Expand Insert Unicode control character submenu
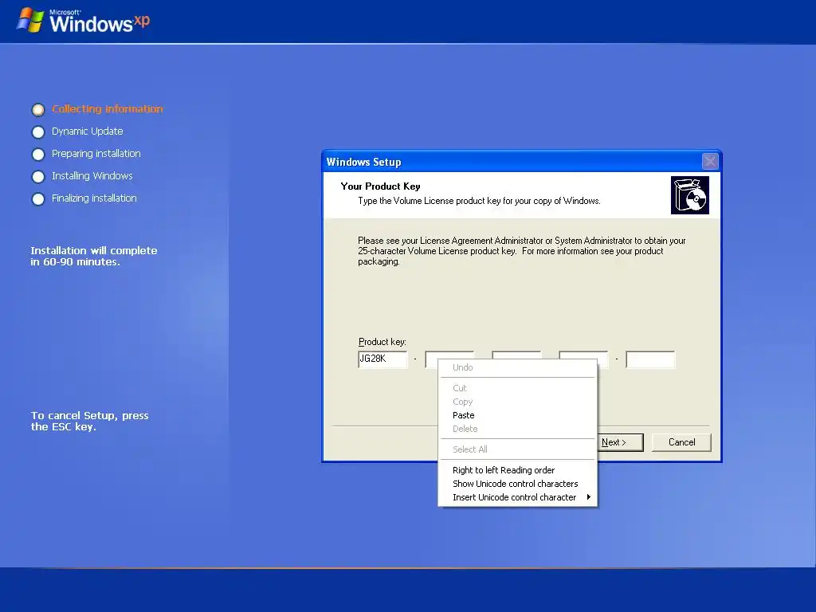This screenshot has height=612, width=816. click(x=517, y=497)
